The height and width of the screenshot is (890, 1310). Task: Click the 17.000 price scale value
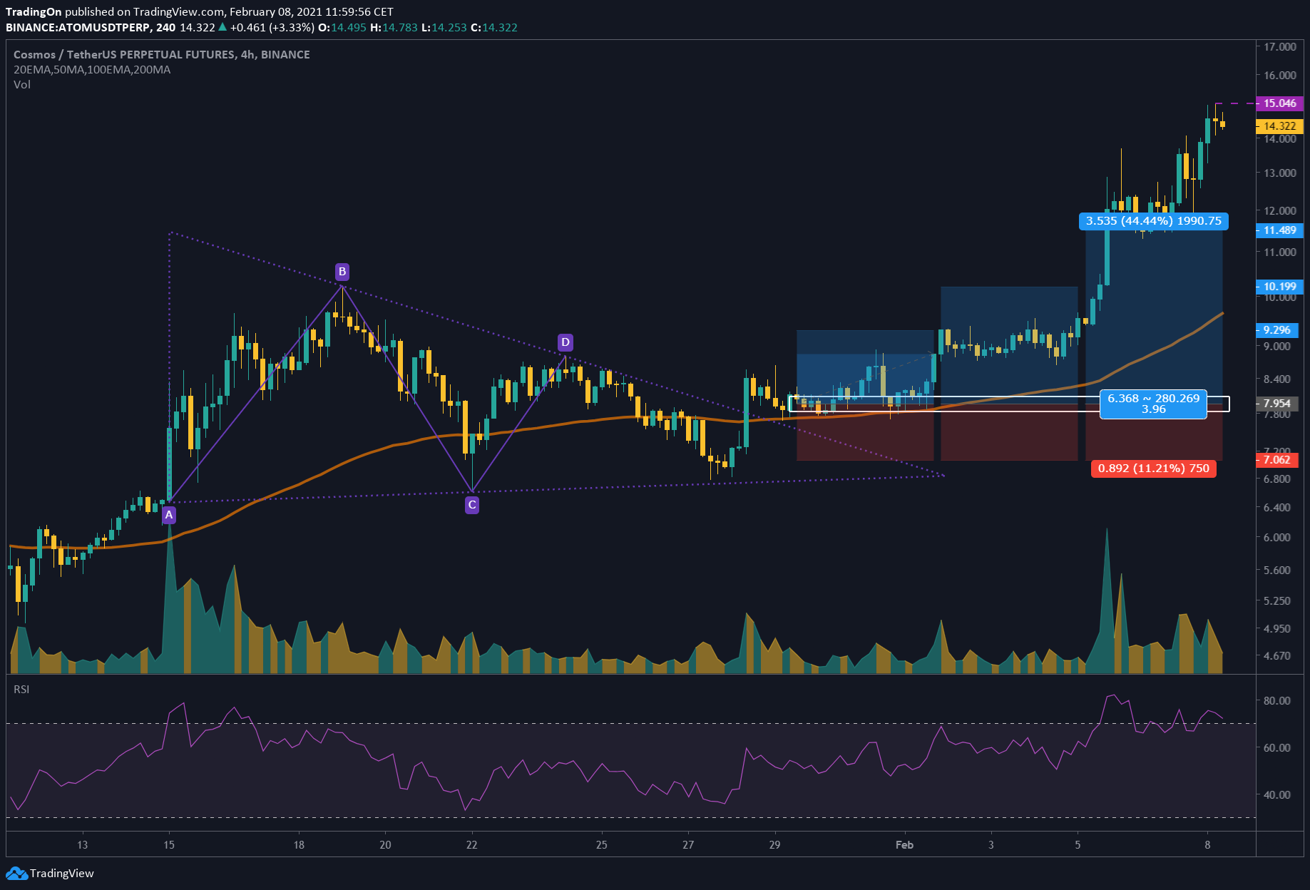(1279, 46)
